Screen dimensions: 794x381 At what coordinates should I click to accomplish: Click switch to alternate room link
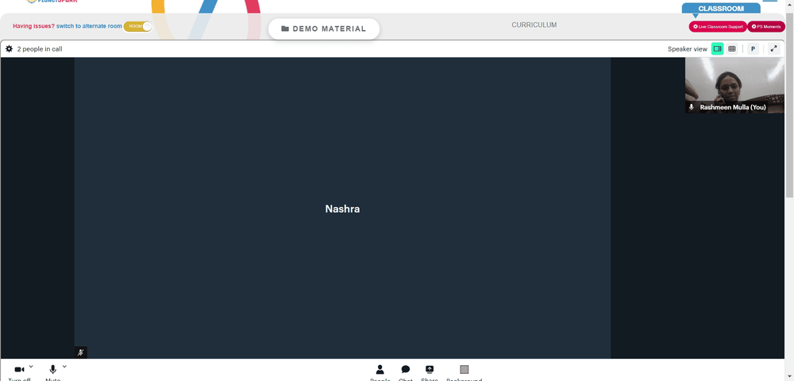pyautogui.click(x=89, y=26)
